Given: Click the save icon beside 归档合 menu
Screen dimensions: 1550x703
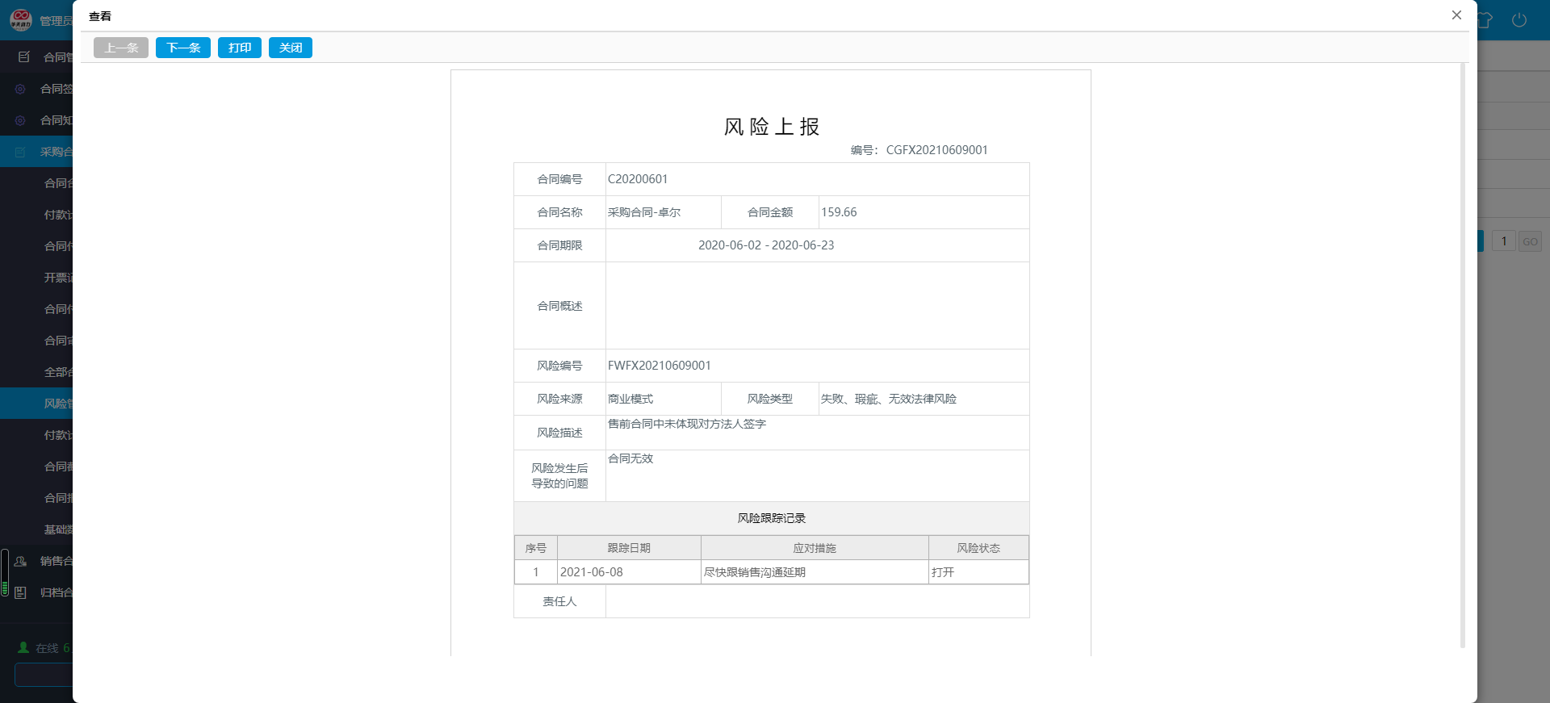Looking at the screenshot, I should (x=21, y=592).
